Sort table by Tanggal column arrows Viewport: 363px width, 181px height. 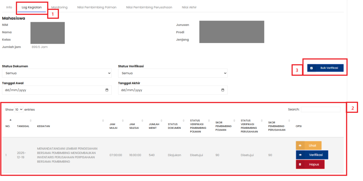coord(30,121)
